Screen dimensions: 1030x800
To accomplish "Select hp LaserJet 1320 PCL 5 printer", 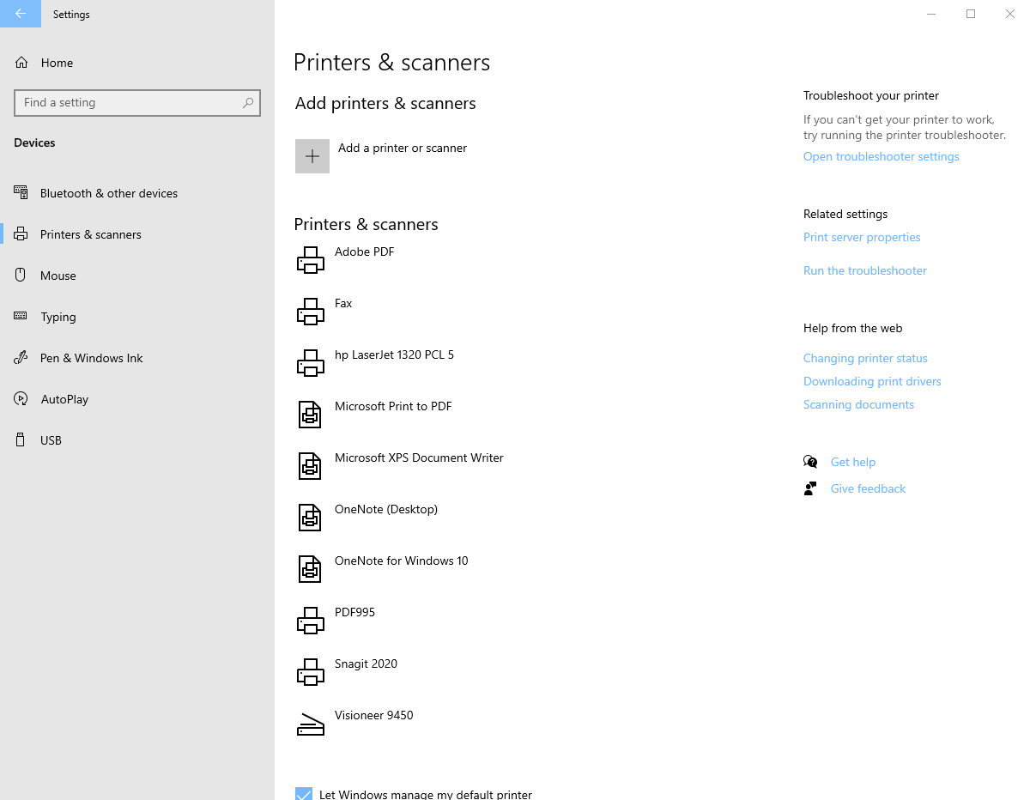I will coord(394,355).
